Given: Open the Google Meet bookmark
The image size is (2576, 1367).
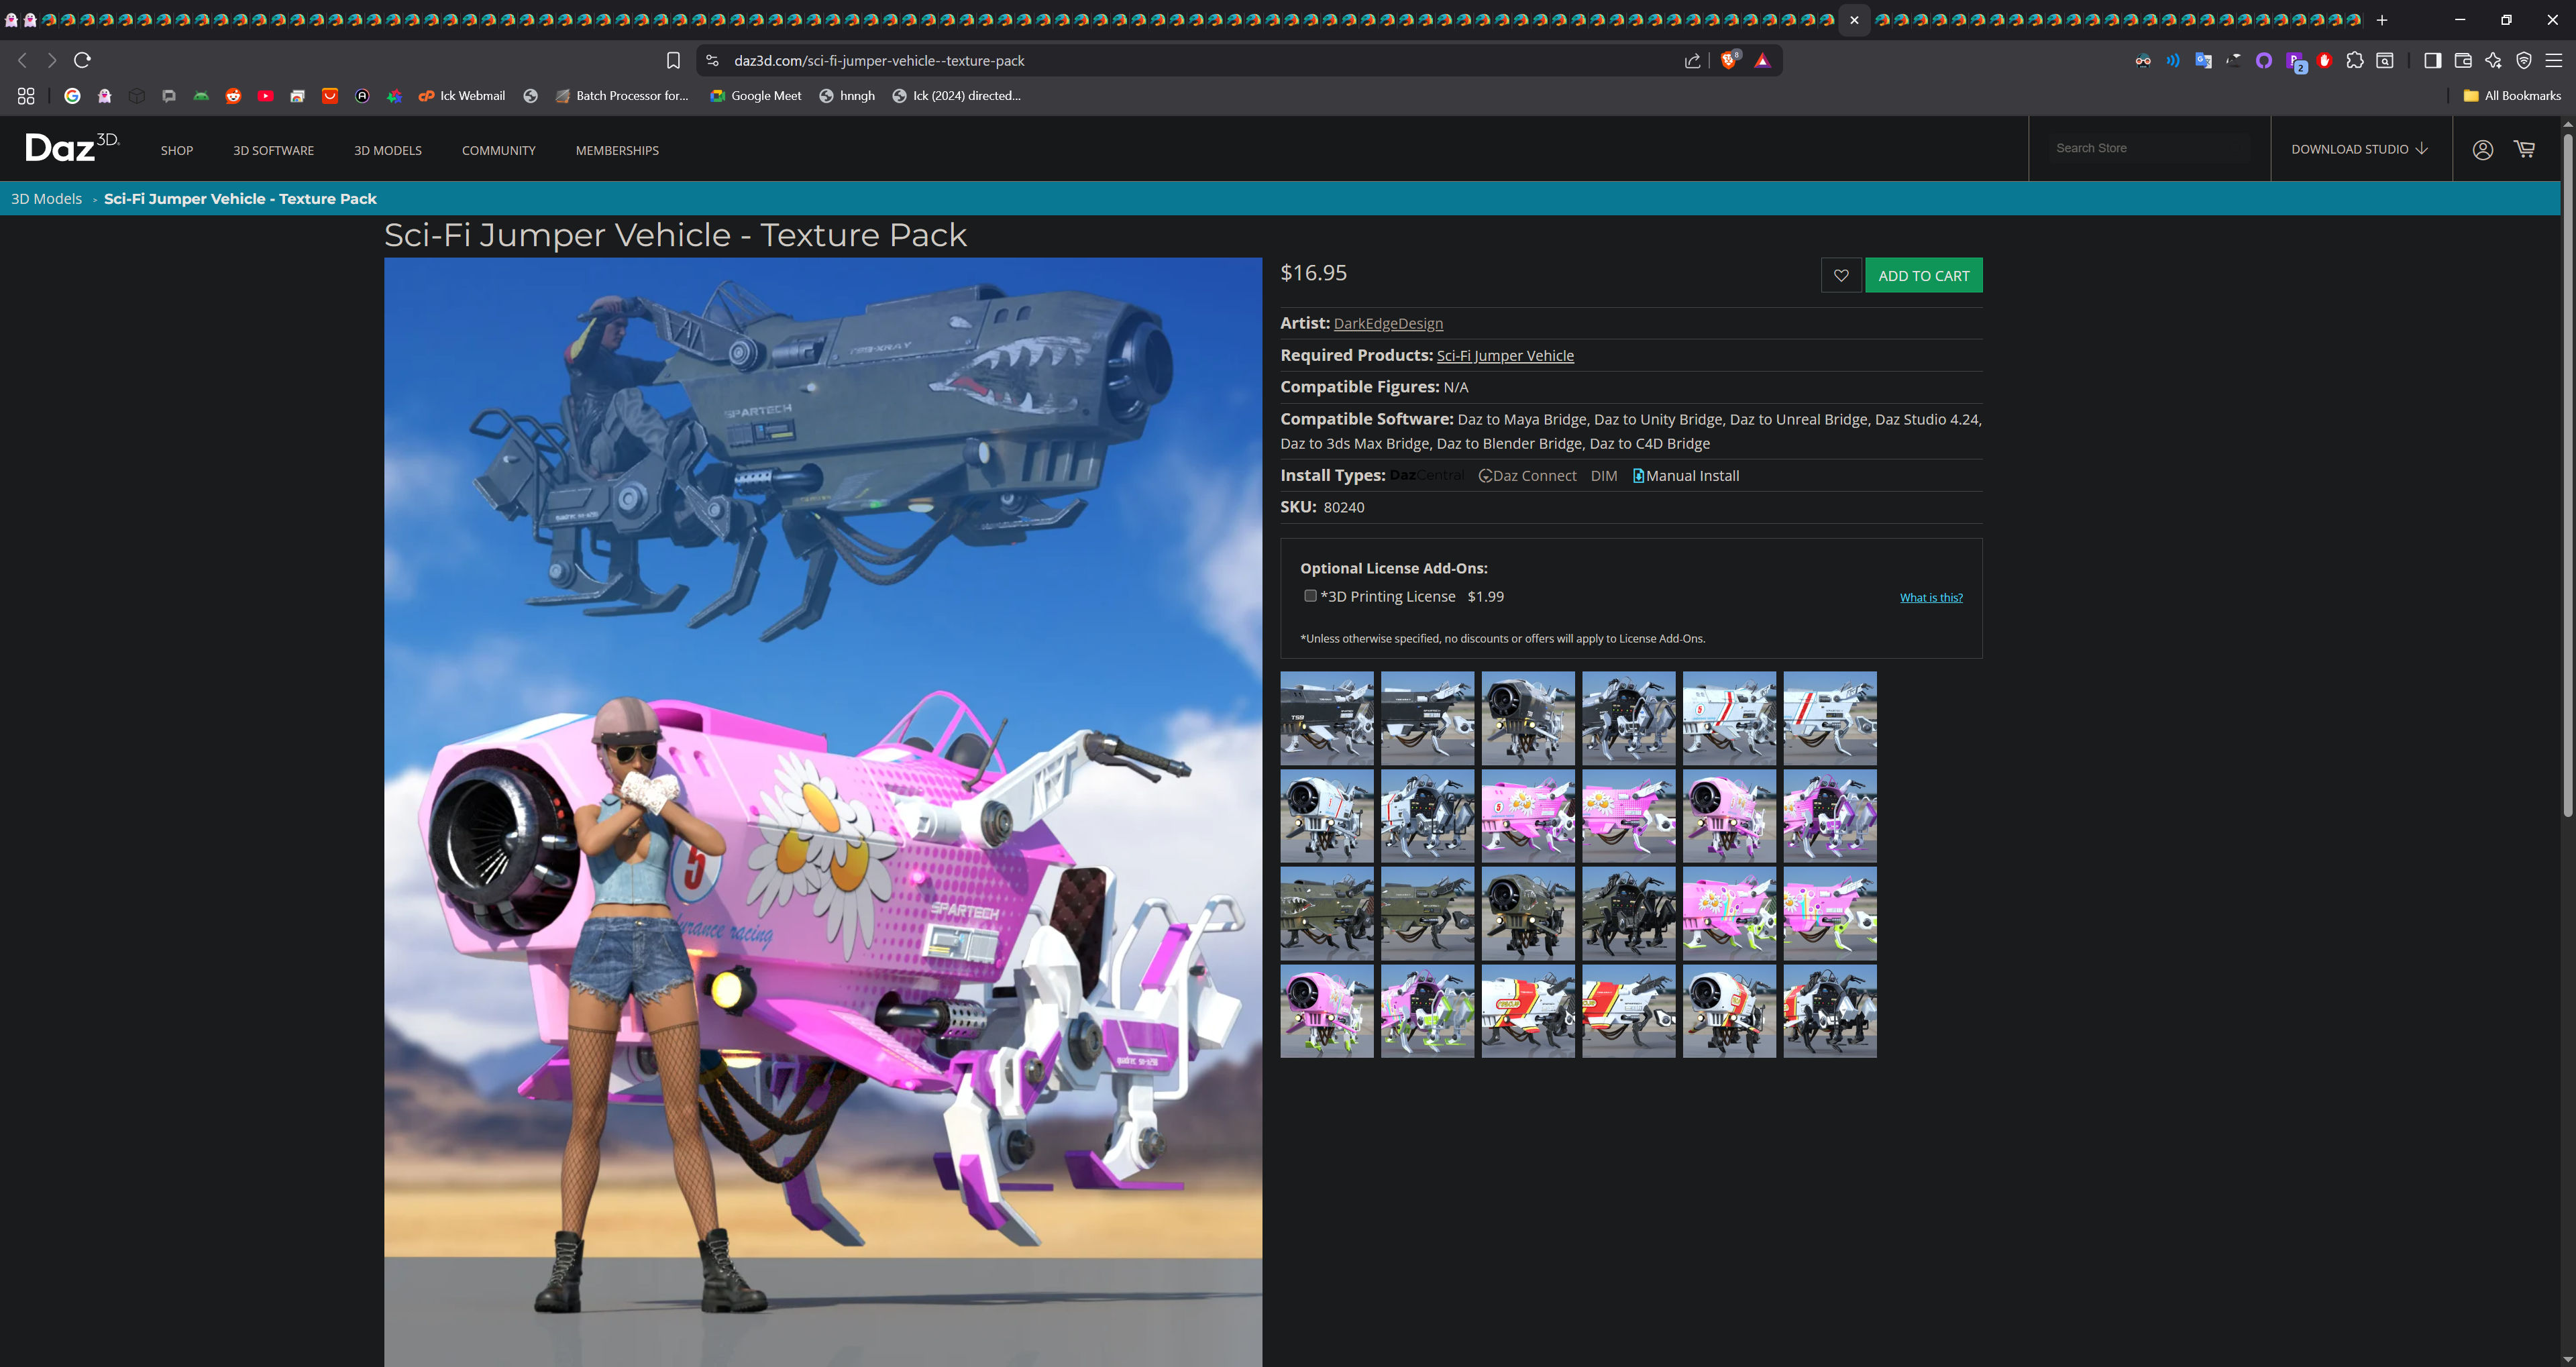Looking at the screenshot, I should click(756, 96).
